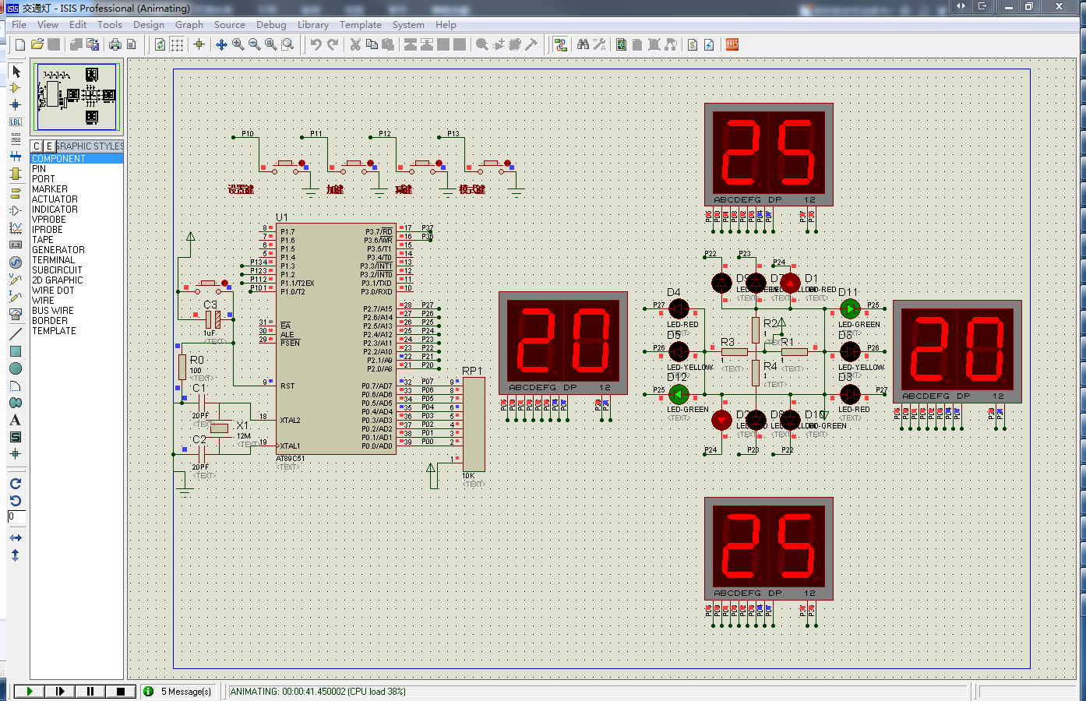This screenshot has width=1086, height=701.
Task: Select the 2D Line drawing tool
Action: [16, 334]
